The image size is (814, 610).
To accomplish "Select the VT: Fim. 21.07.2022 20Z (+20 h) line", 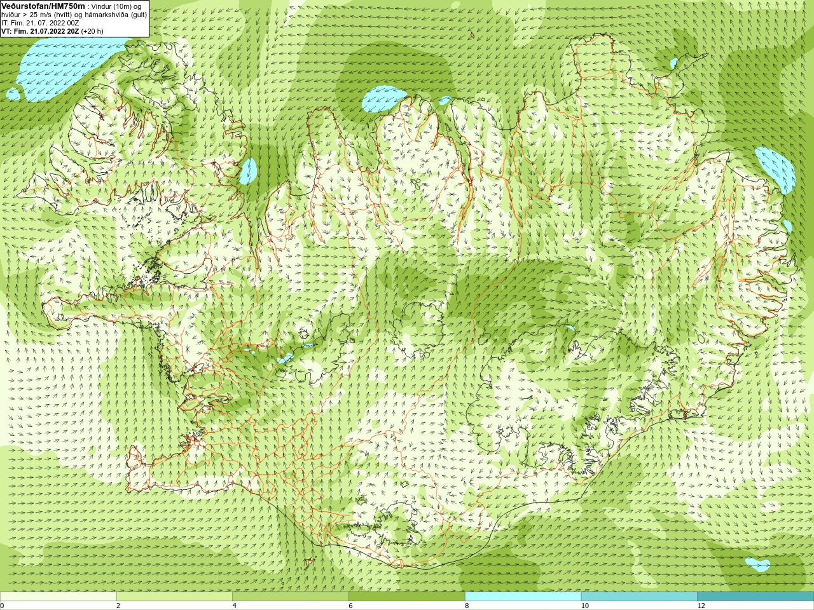I will [x=52, y=30].
